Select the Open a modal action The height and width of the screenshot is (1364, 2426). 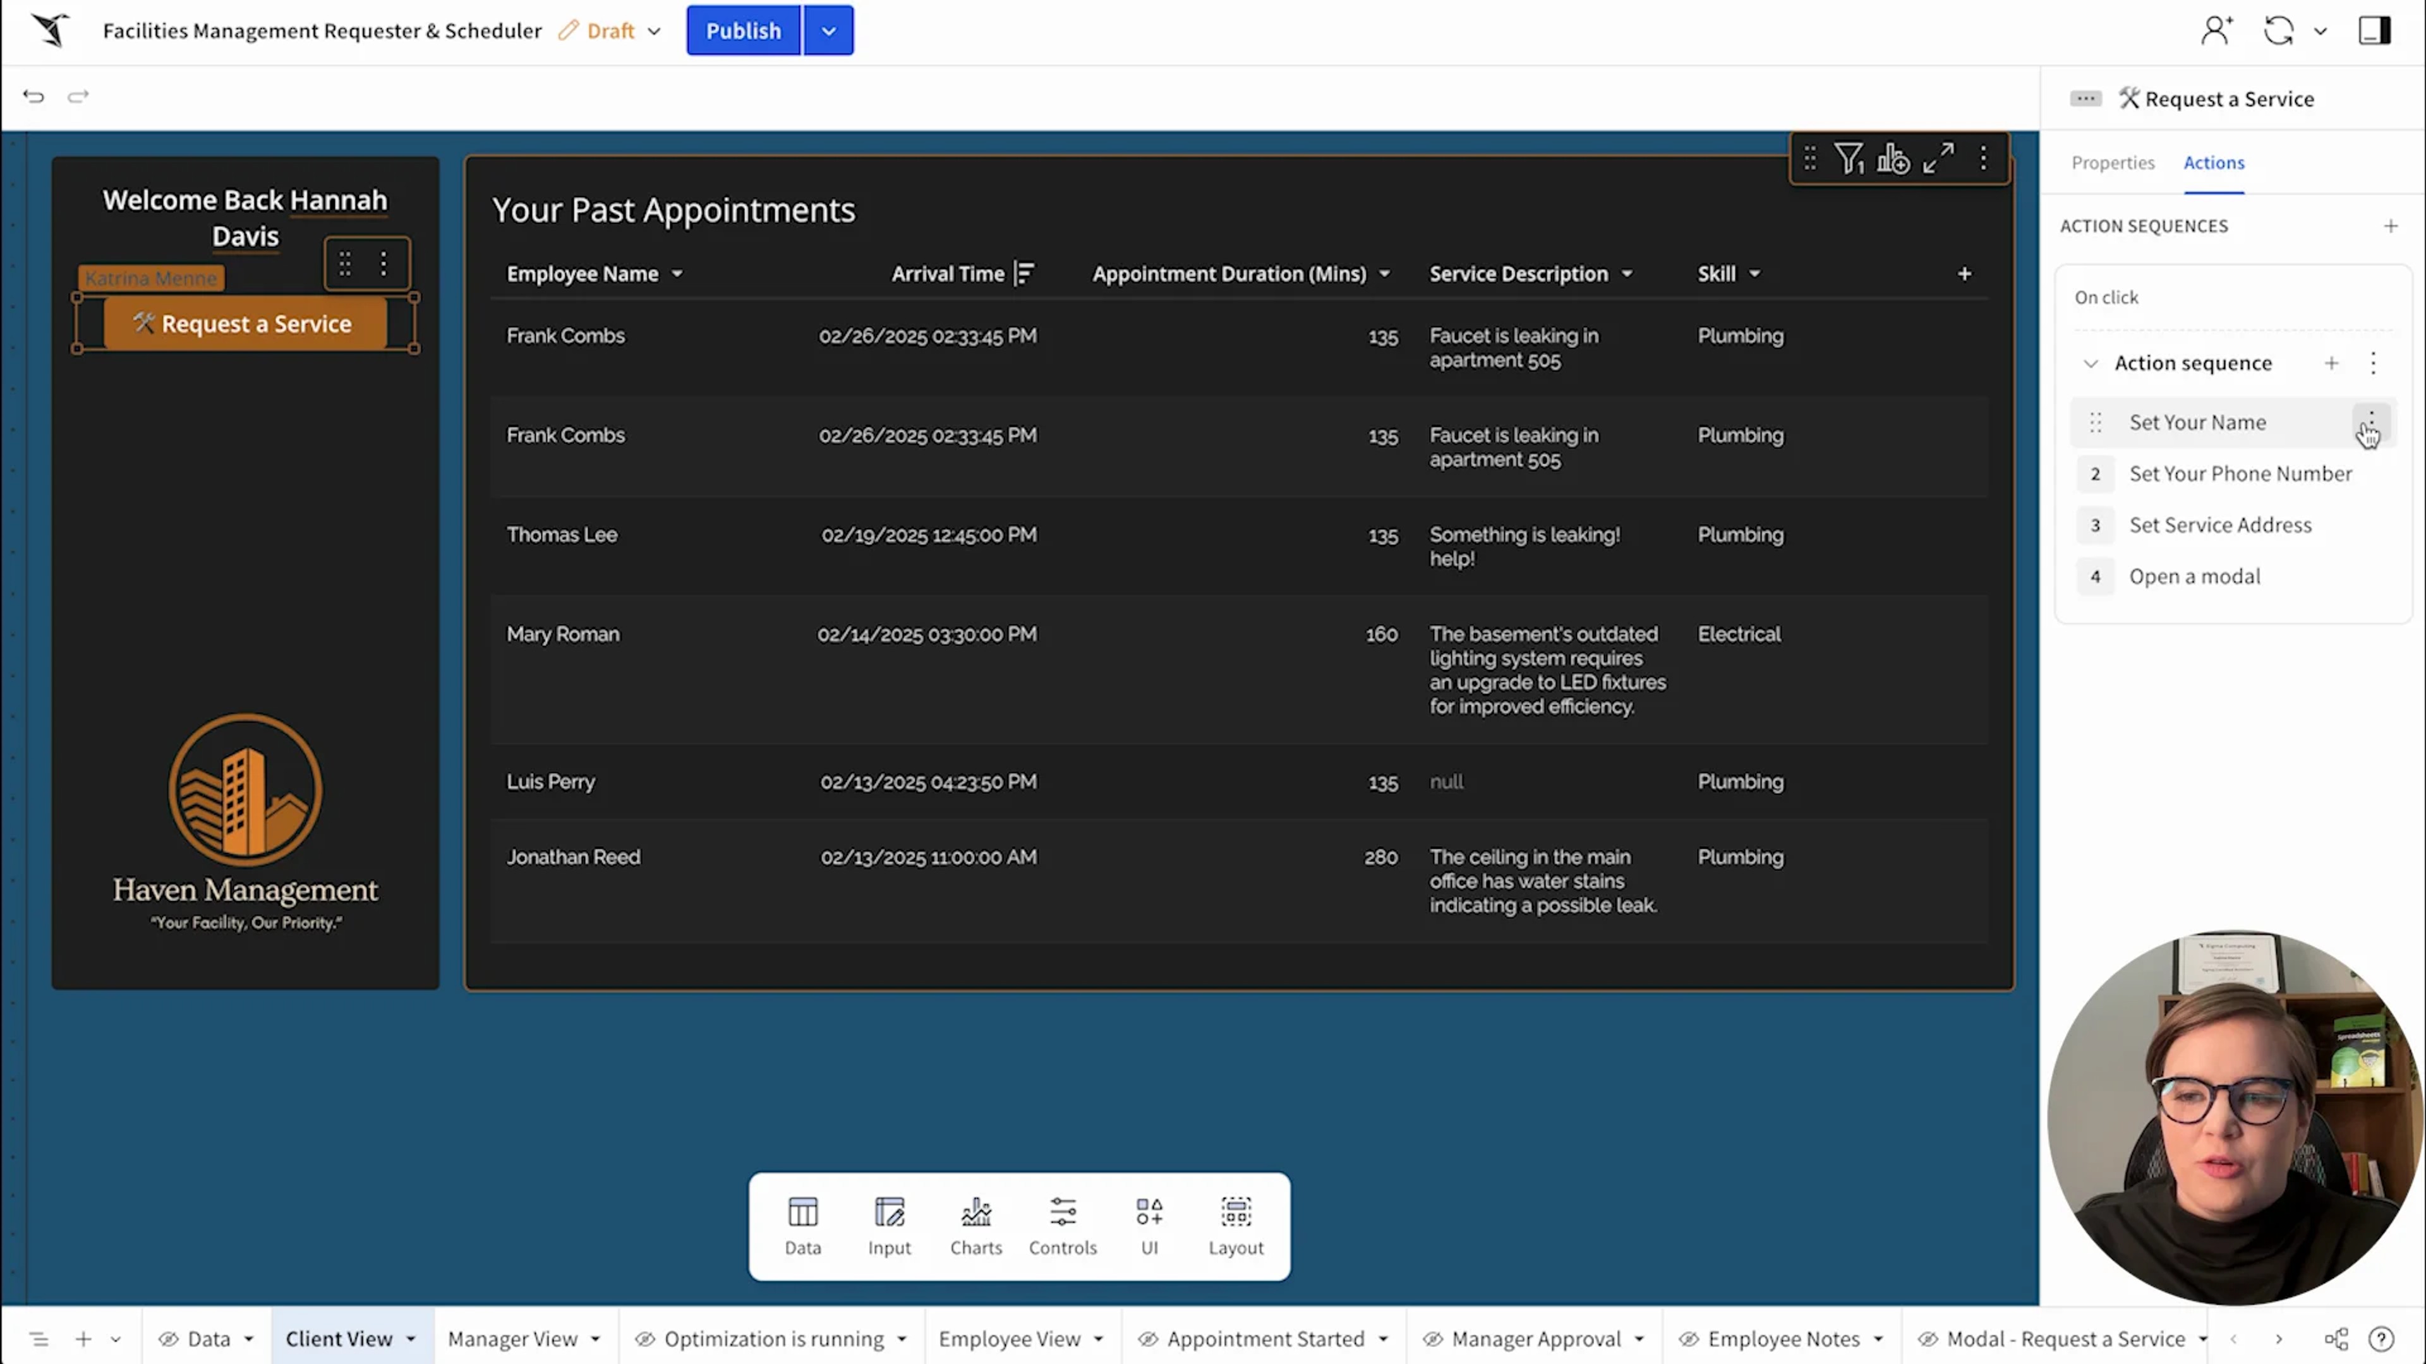coord(2194,576)
